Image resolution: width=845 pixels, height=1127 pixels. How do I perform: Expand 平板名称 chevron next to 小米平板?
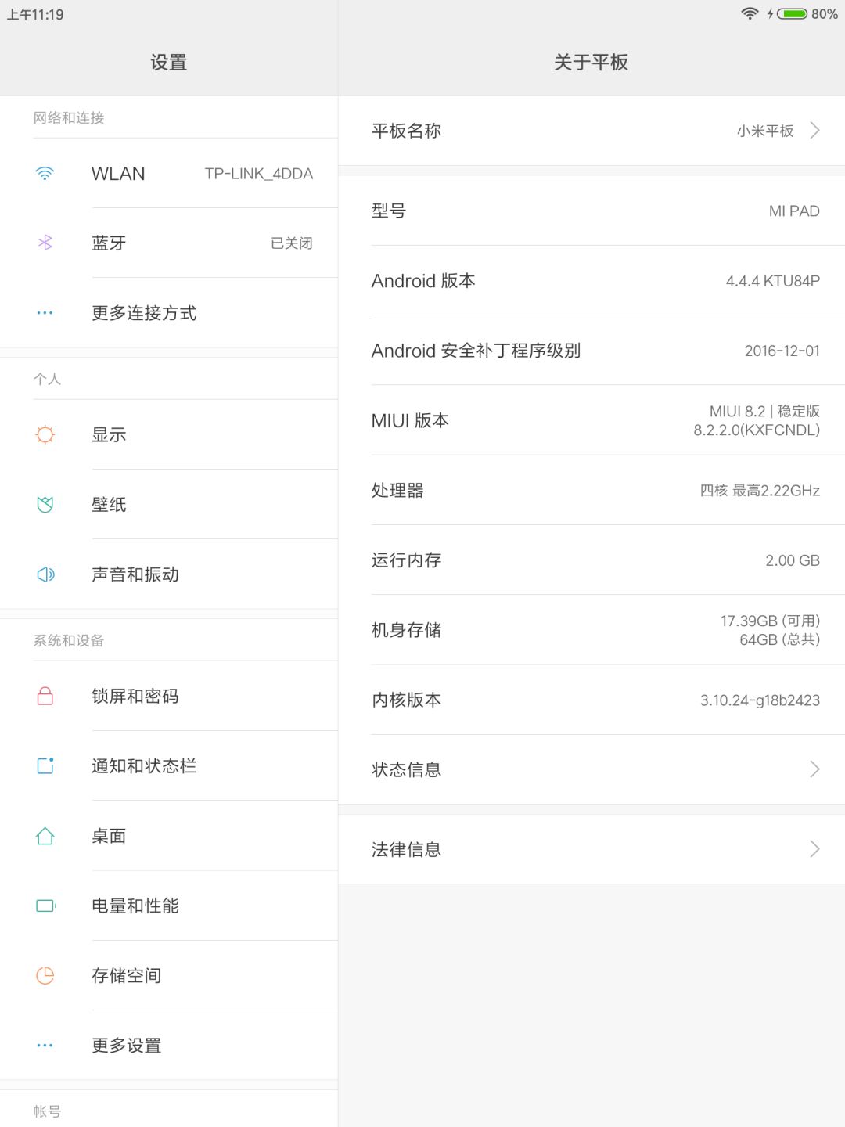click(x=814, y=131)
